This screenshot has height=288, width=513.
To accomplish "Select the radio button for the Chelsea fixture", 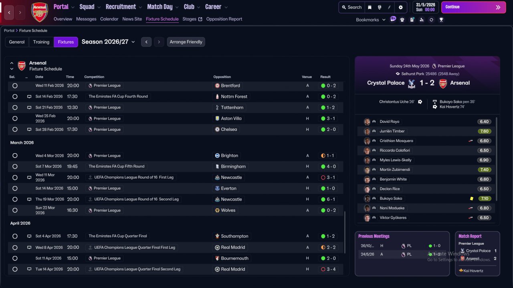I will pos(15,130).
